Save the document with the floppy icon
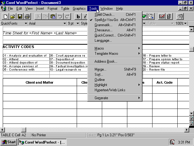The height and width of the screenshot is (146, 194). [x=20, y=16]
